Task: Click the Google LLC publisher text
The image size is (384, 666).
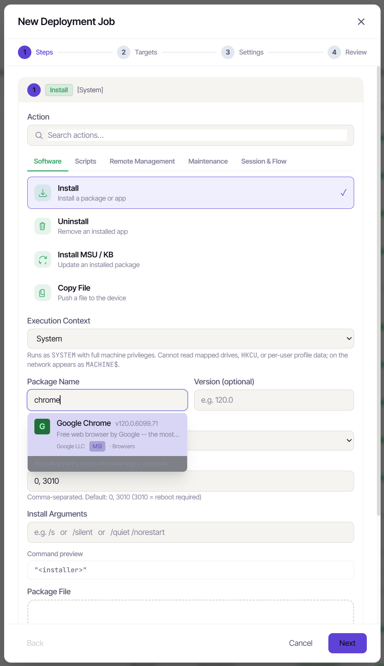Action: point(71,446)
